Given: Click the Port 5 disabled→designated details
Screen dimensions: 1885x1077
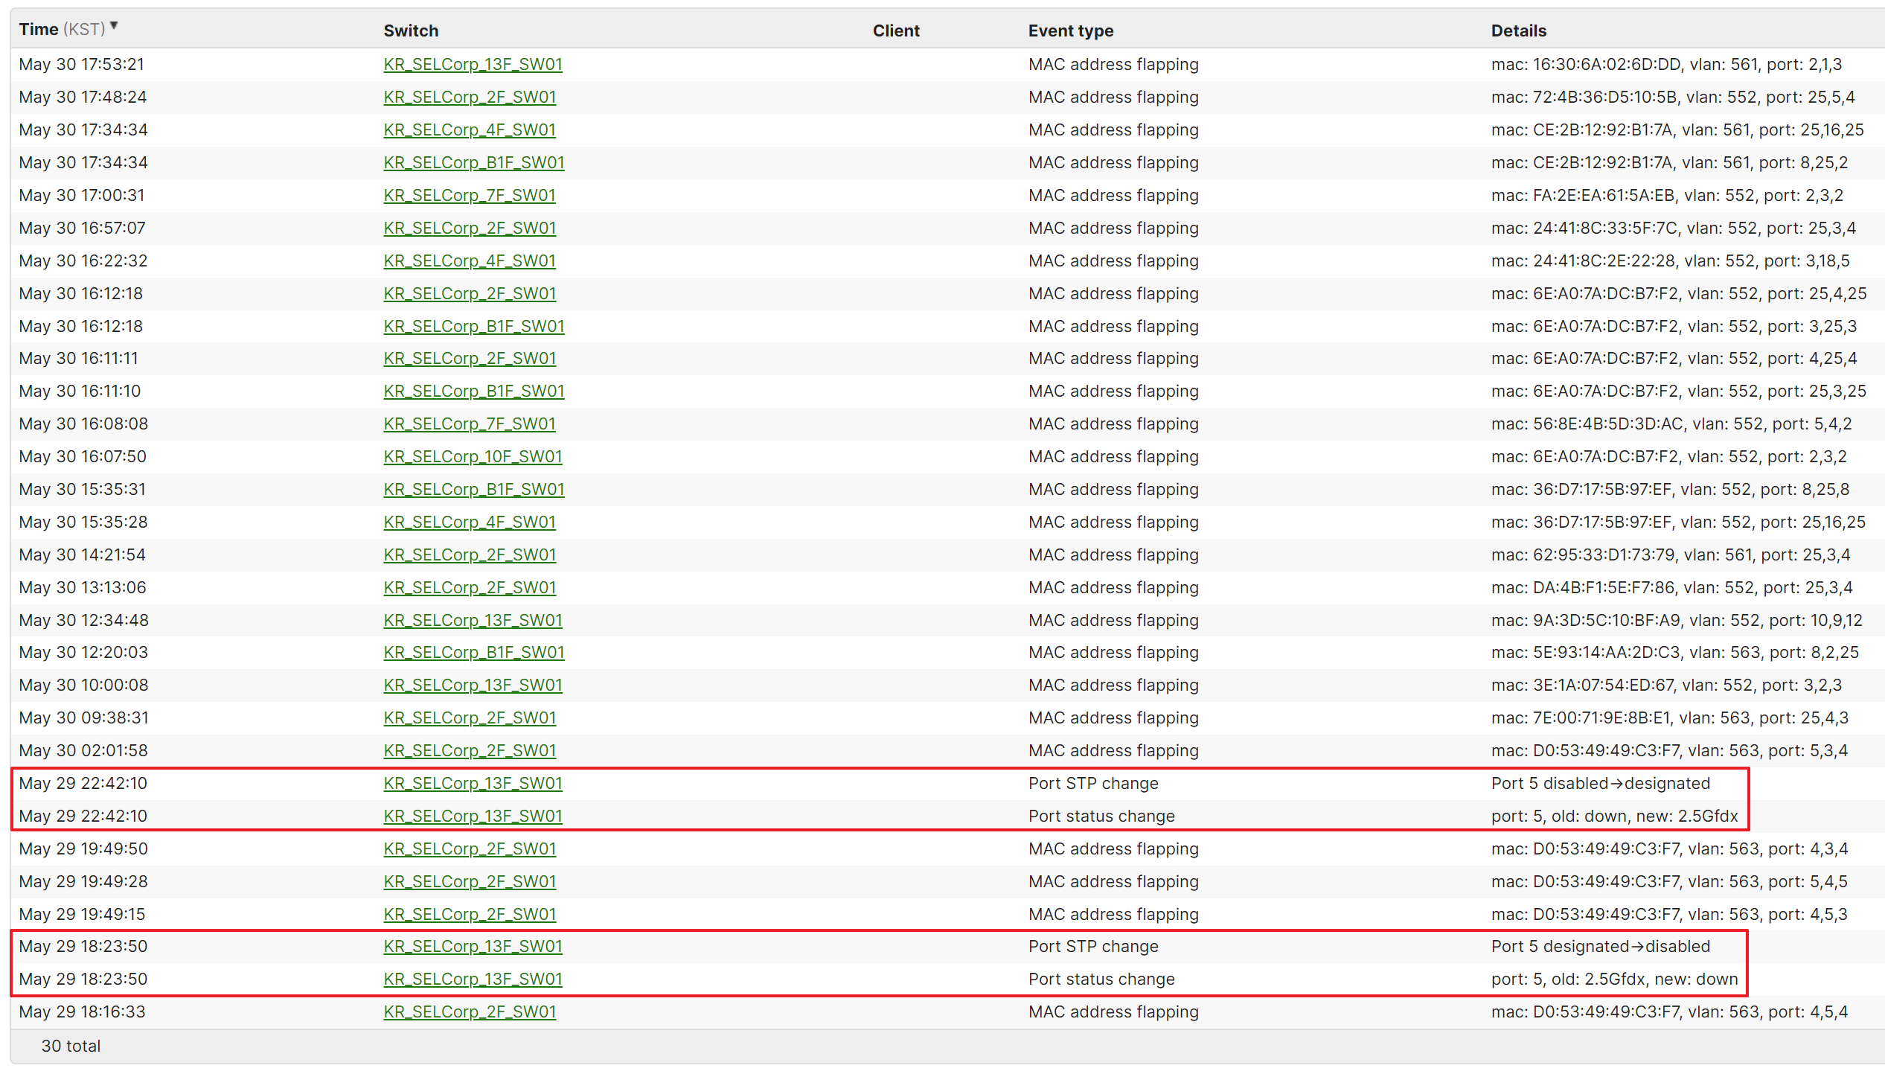Looking at the screenshot, I should click(1600, 783).
